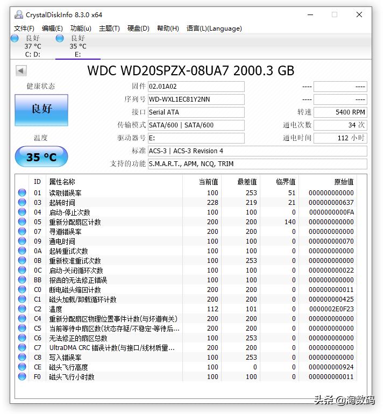
Task: Click the drive letter field E:
Action: click(x=196, y=138)
